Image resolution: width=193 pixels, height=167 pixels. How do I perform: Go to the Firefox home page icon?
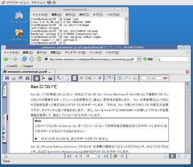(x=39, y=59)
